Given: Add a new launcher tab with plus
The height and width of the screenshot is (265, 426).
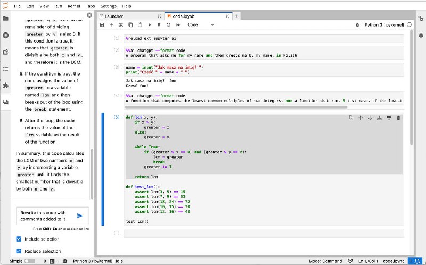Looking at the screenshot, I should [x=236, y=16].
